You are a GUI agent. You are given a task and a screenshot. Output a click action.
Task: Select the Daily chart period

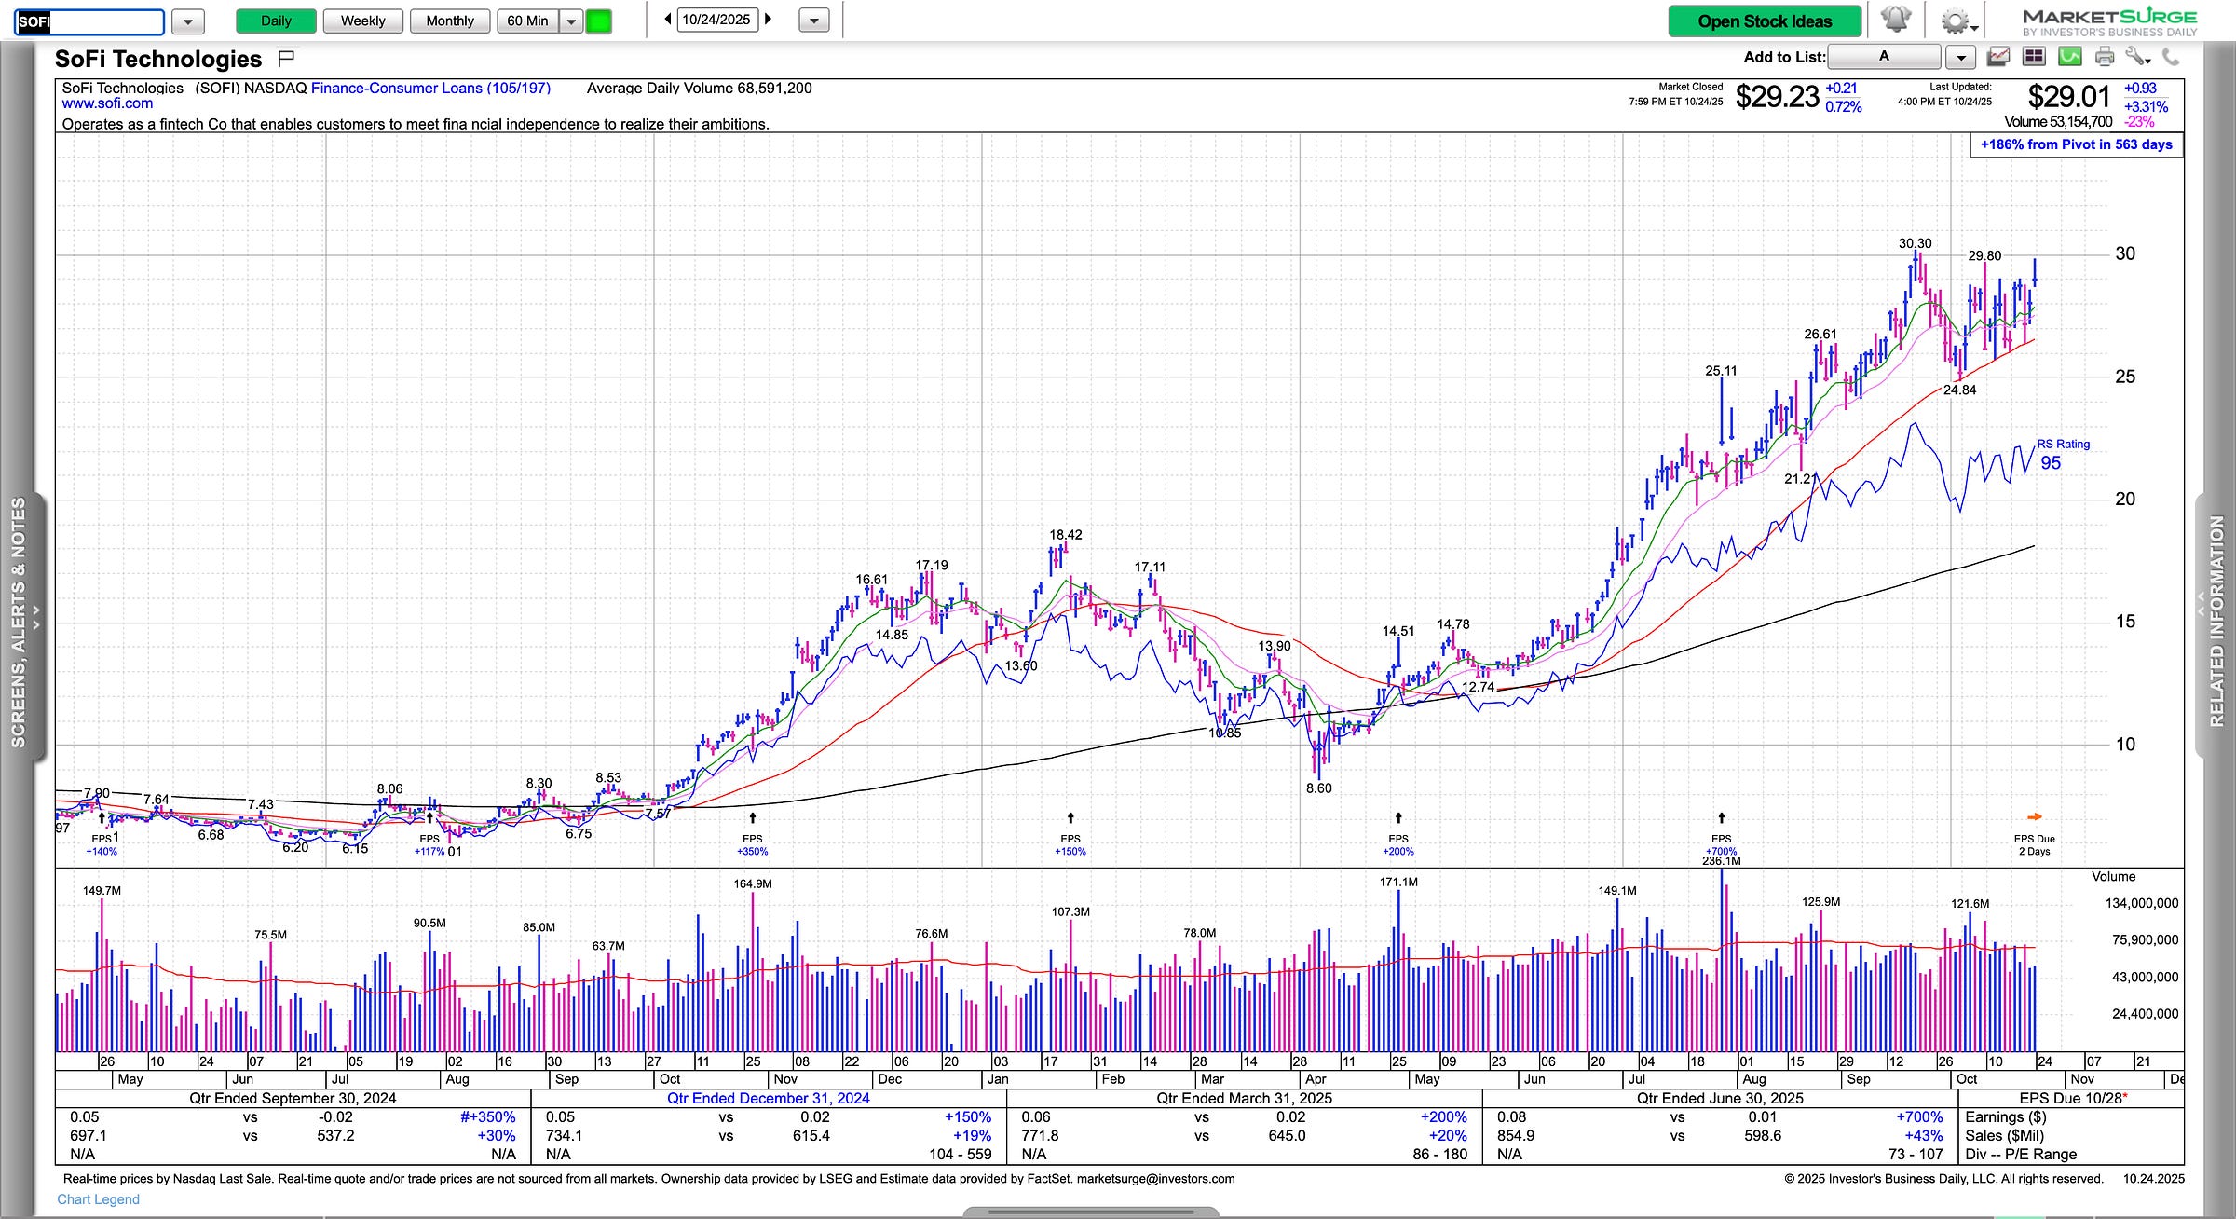(276, 21)
